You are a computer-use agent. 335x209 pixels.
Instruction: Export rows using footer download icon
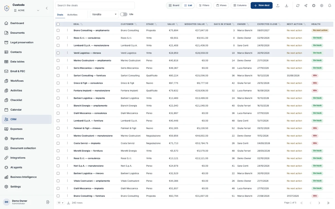pos(69,203)
